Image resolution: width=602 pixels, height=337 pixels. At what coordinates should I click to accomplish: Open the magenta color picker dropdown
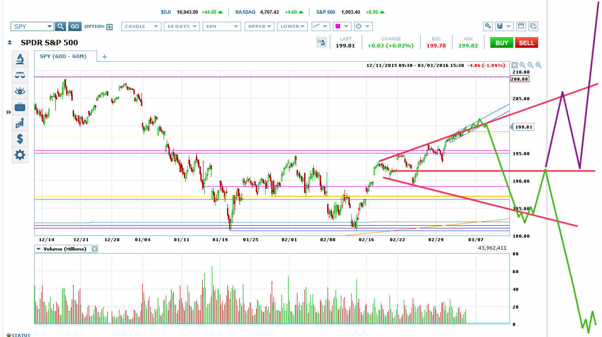point(342,27)
